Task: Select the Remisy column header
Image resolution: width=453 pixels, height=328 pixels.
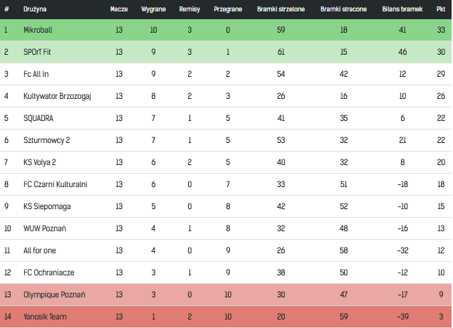Action: [189, 9]
